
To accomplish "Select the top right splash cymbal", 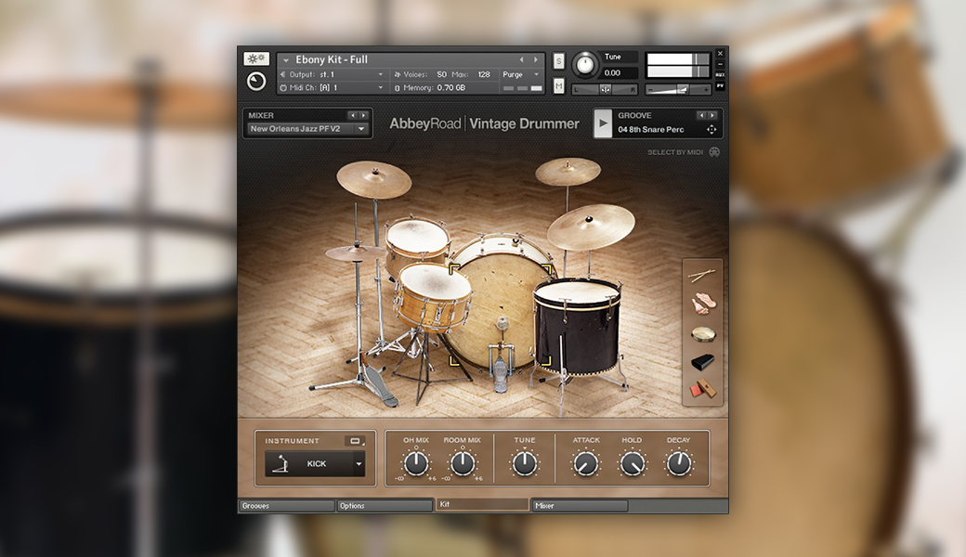I will [568, 171].
